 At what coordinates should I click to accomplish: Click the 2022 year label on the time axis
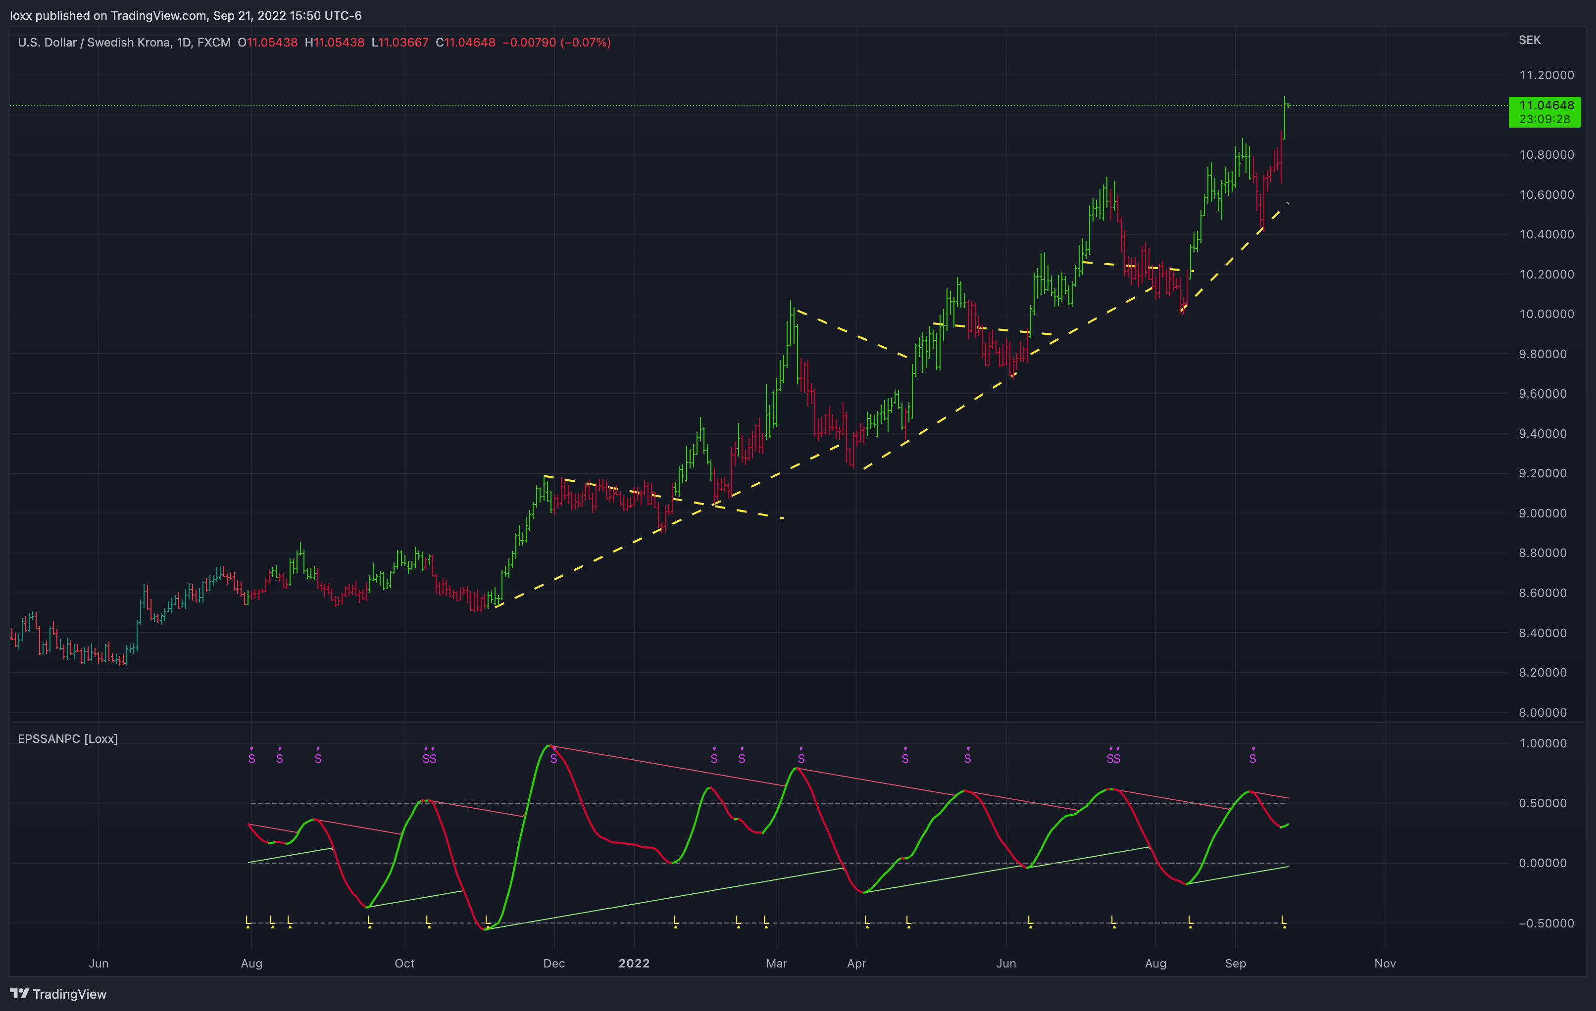tap(634, 964)
